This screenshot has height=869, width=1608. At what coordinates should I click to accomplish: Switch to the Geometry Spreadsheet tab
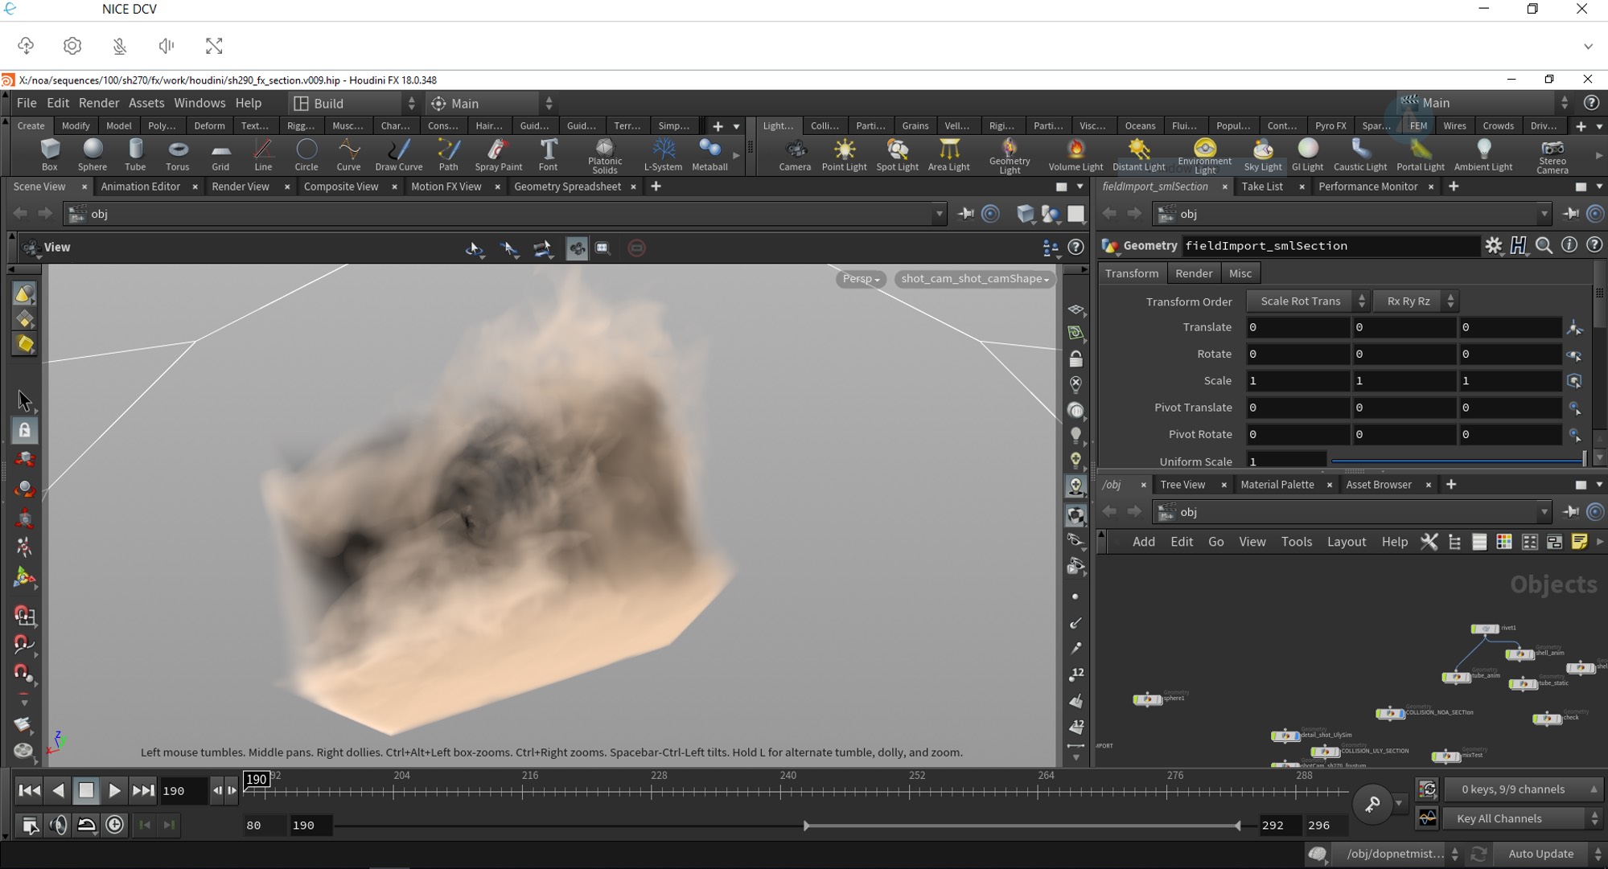pyautogui.click(x=567, y=187)
